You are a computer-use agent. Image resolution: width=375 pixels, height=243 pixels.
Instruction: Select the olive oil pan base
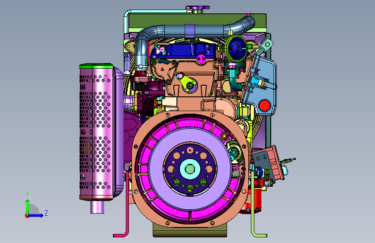pos(190,231)
